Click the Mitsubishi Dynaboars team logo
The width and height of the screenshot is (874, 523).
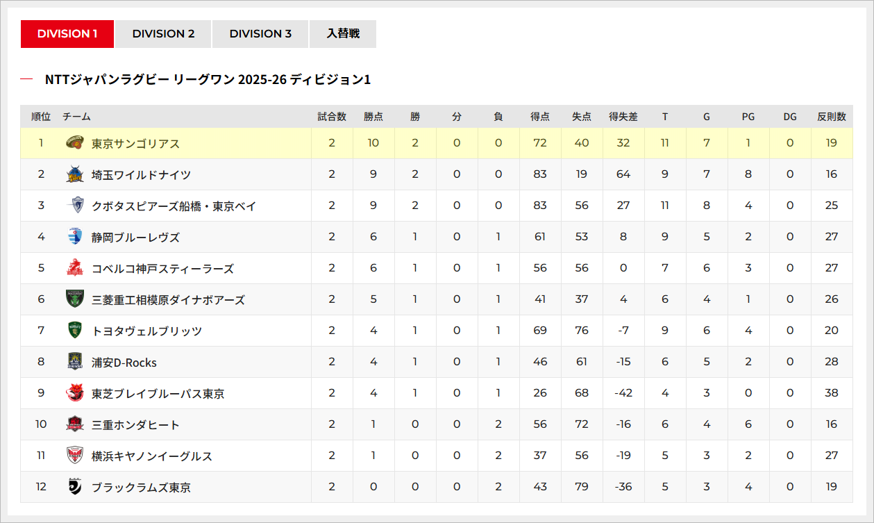75,299
